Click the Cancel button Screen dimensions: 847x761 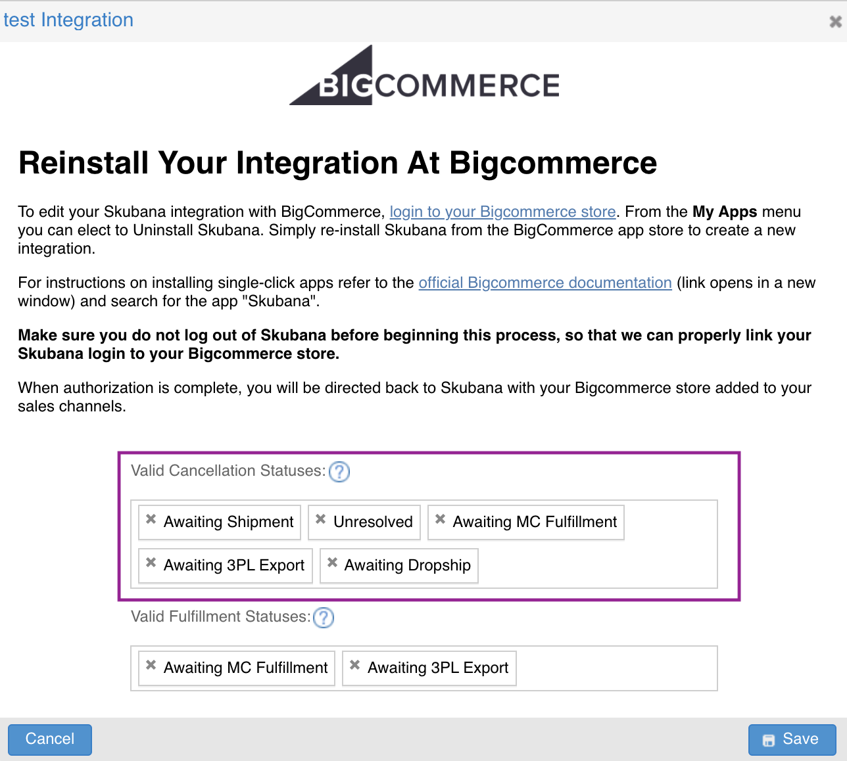[50, 739]
